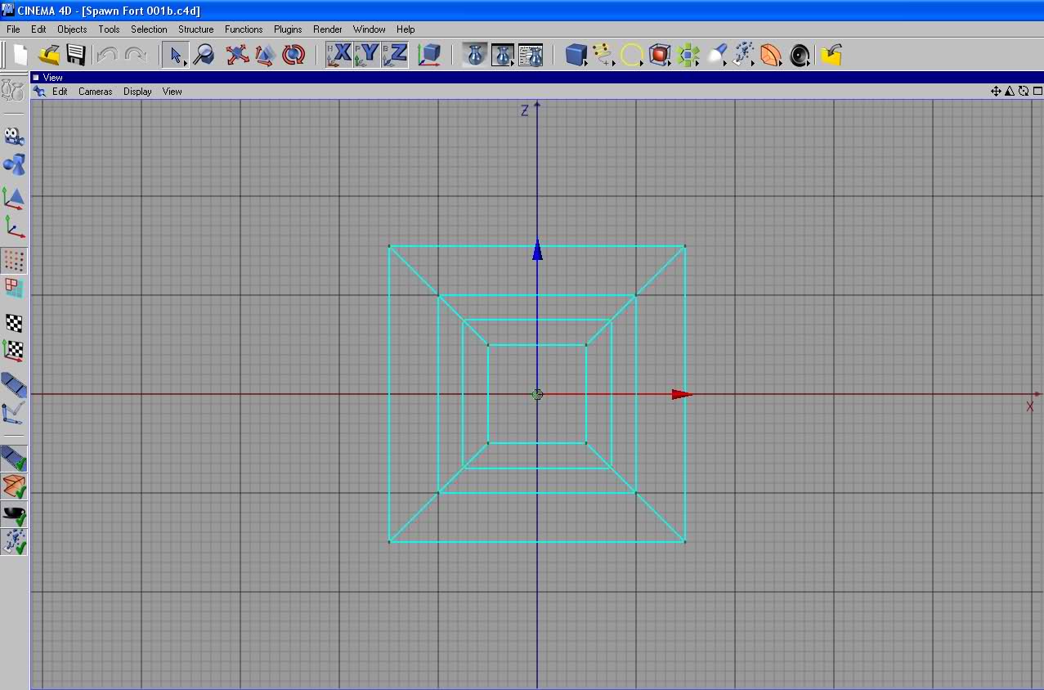Viewport: 1044px width, 690px height.
Task: Open the spline drawing tools flyout
Action: (603, 55)
